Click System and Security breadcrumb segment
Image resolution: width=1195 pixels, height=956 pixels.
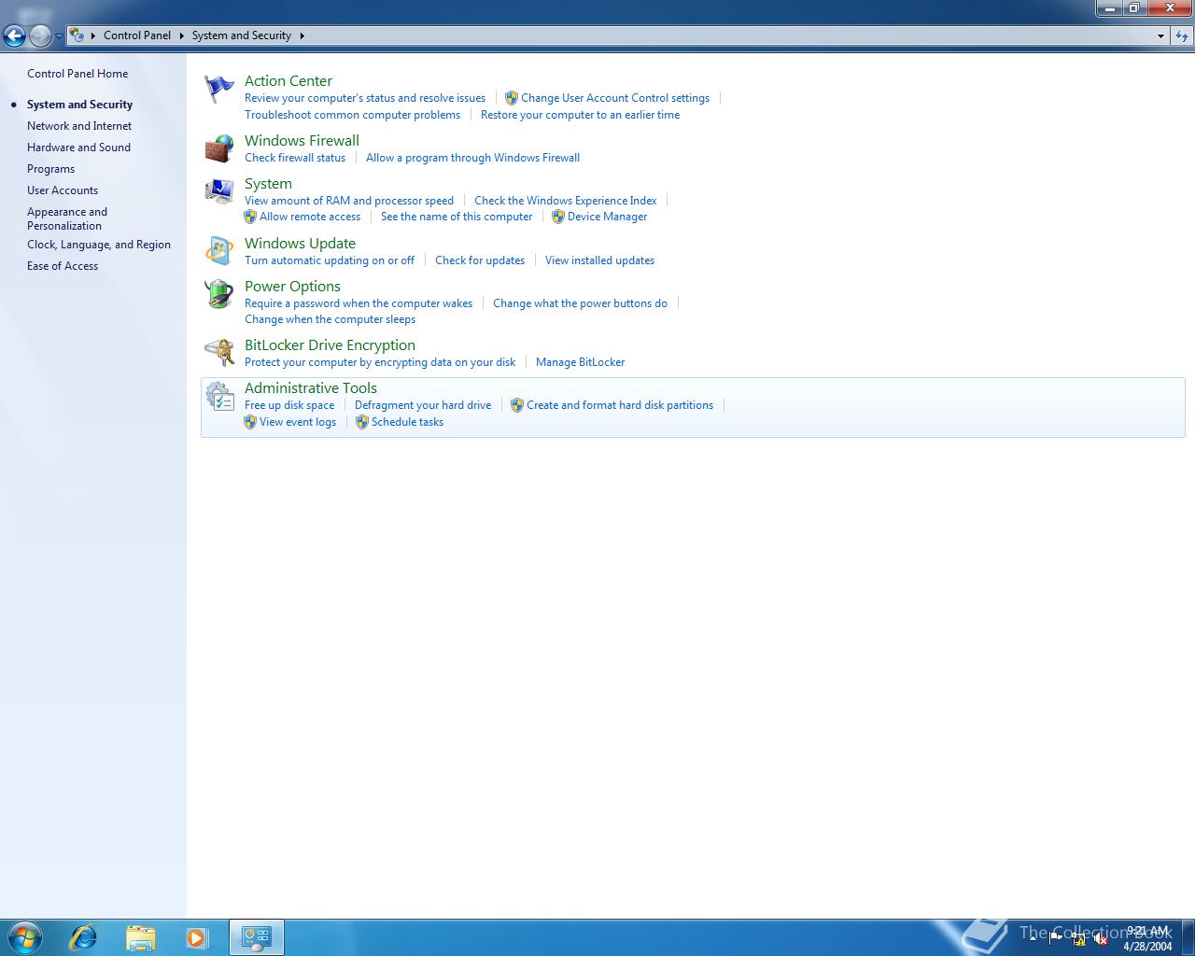click(x=242, y=35)
